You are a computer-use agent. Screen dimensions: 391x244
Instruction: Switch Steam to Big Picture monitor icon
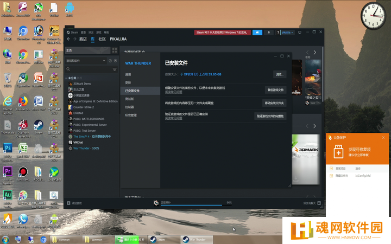pyautogui.click(x=300, y=33)
